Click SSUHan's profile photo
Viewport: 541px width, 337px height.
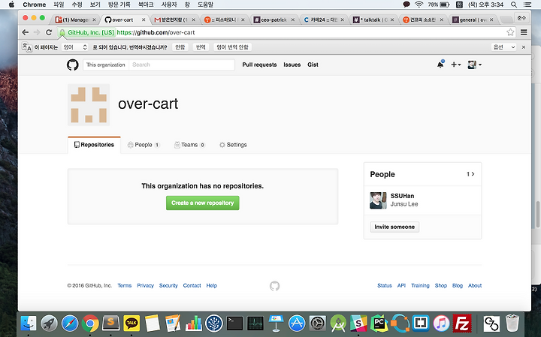tap(378, 200)
